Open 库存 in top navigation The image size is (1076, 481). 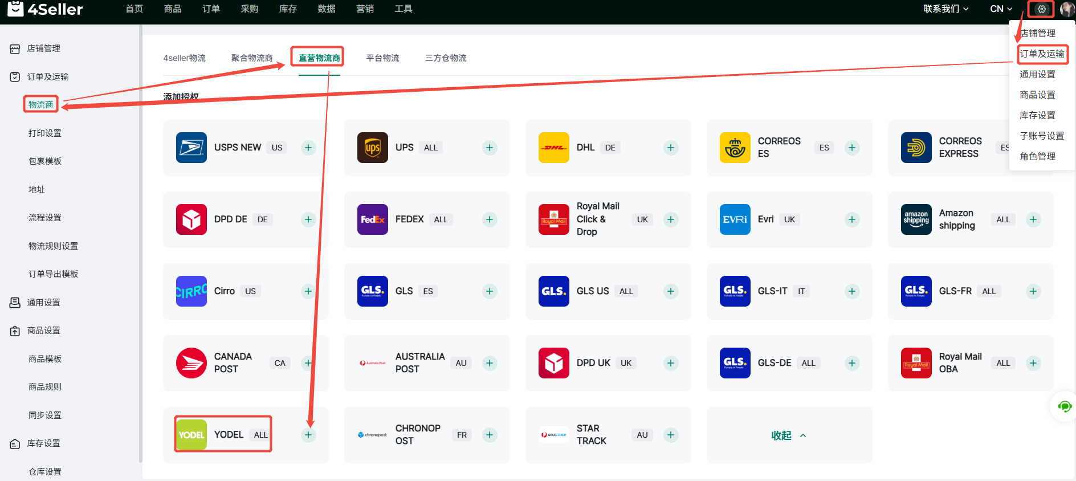[x=288, y=9]
